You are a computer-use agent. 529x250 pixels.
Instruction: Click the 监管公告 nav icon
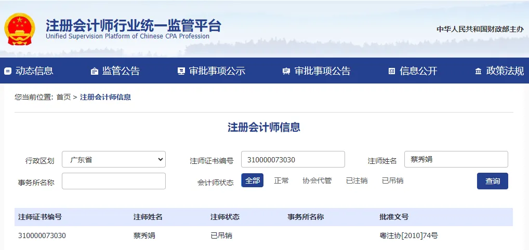(x=94, y=72)
